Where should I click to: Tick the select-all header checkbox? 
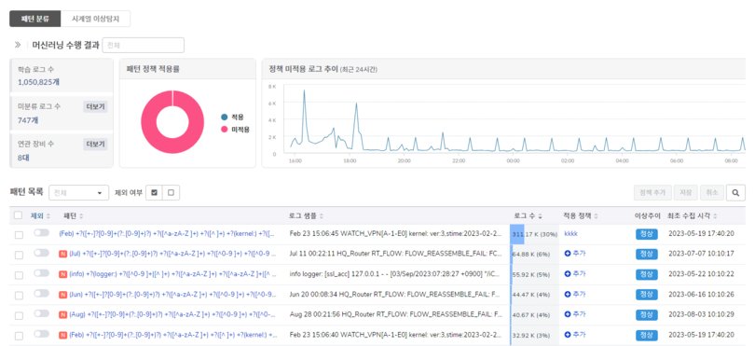19,215
